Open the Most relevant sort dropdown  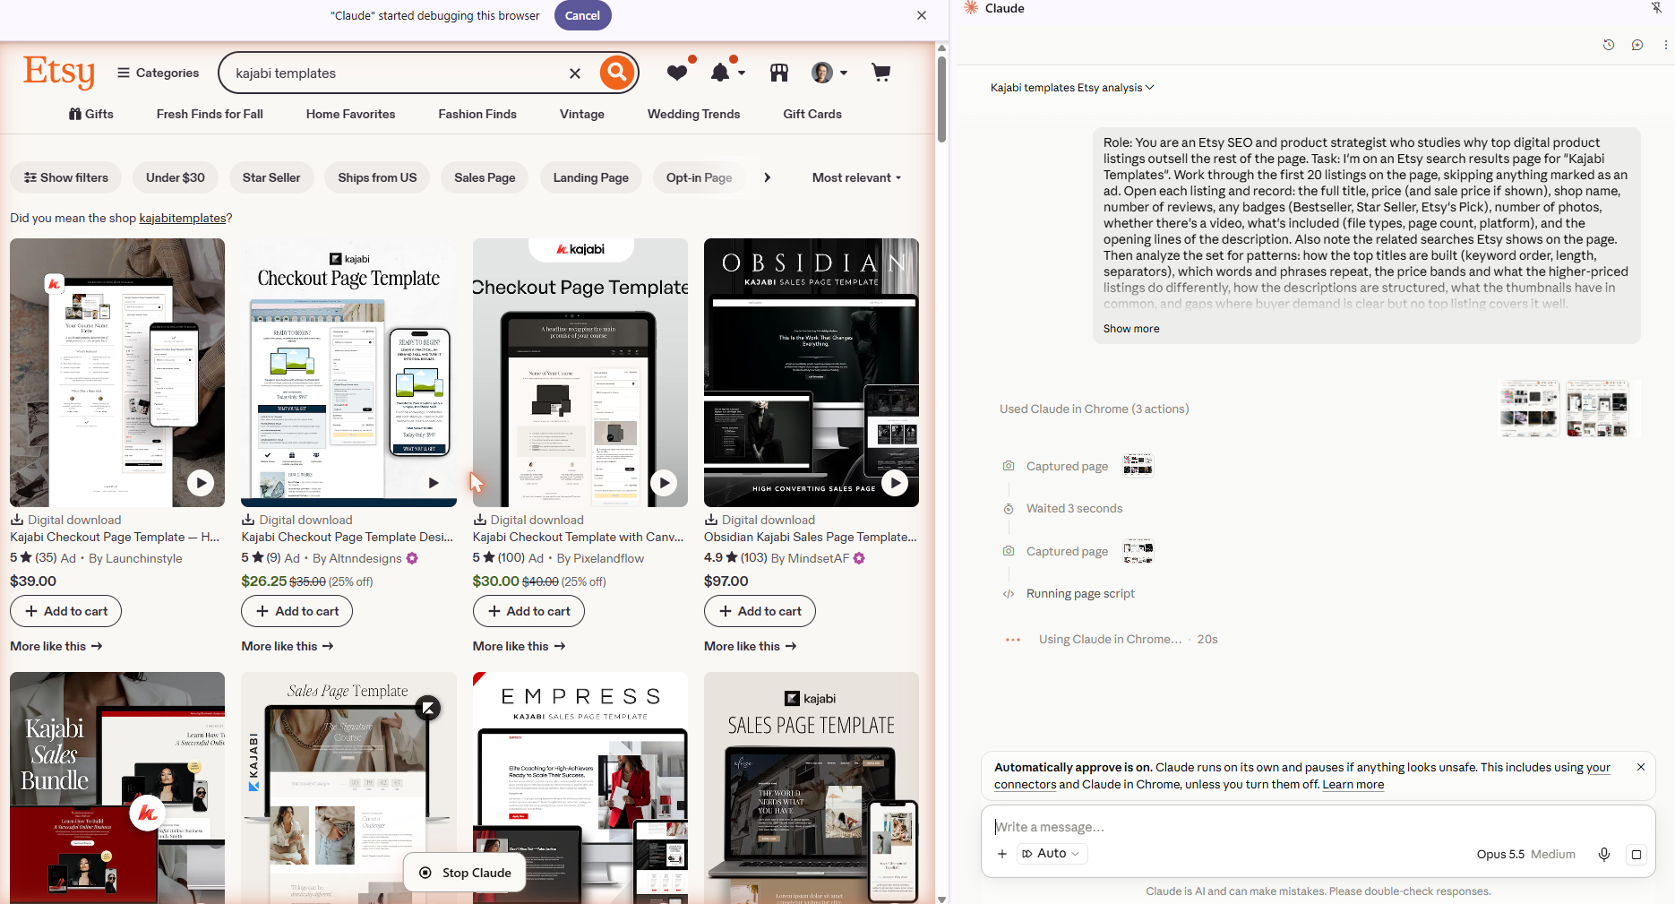tap(856, 177)
